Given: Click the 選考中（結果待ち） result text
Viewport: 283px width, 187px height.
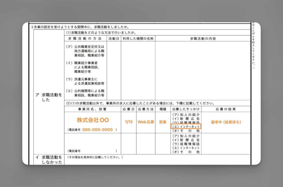Looking at the screenshot, I should click(x=226, y=122).
